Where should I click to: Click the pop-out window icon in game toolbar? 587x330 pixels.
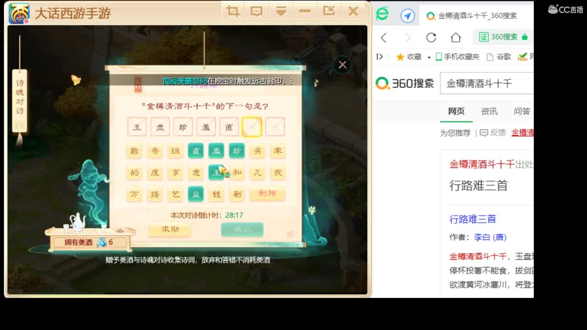(x=329, y=11)
